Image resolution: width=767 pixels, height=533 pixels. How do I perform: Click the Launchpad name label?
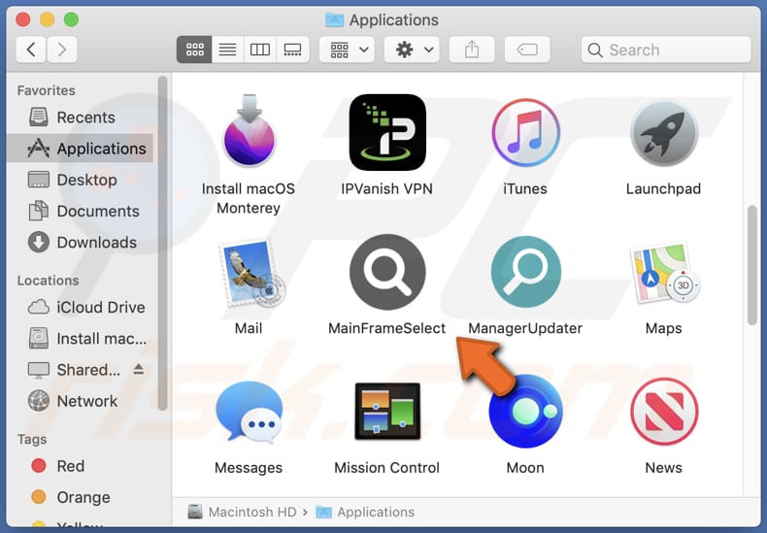tap(664, 188)
